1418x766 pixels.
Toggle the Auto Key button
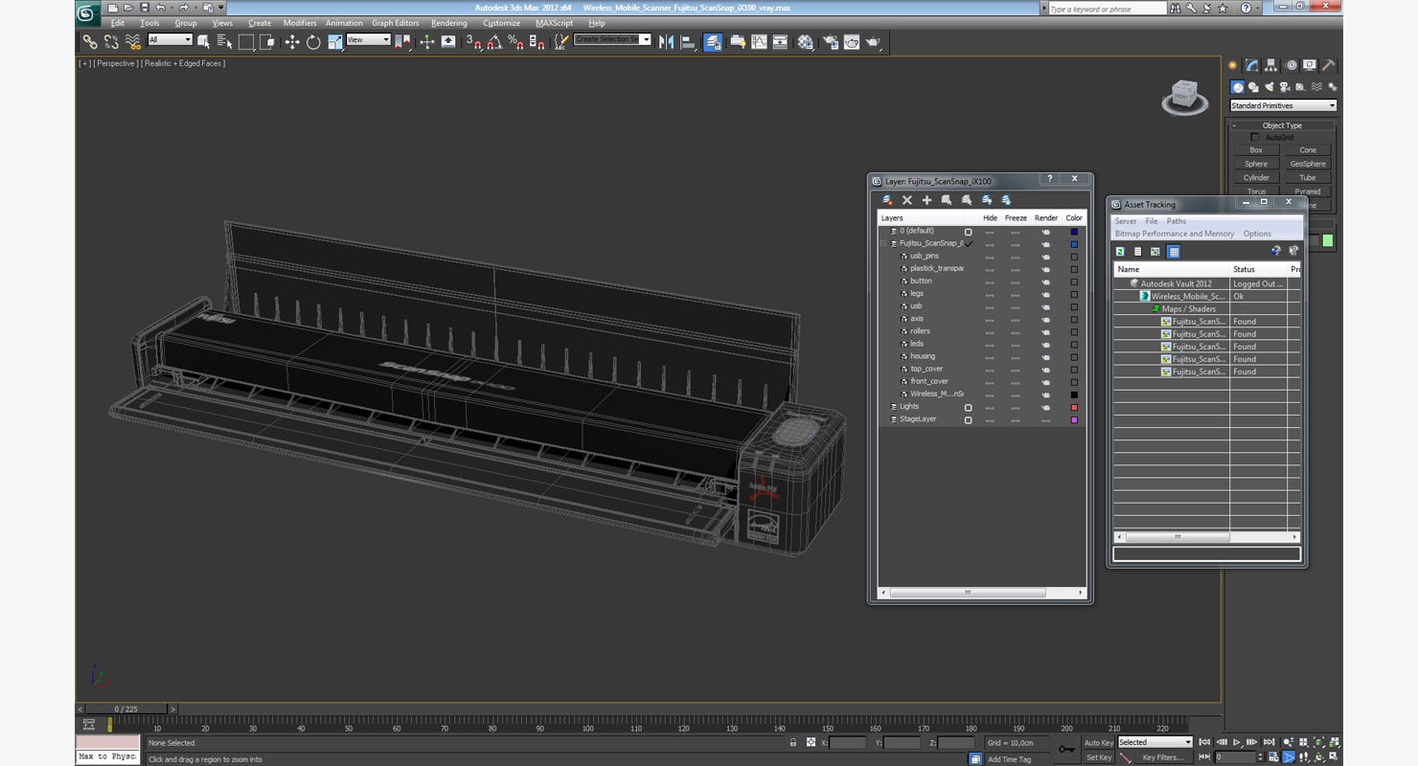[1099, 743]
